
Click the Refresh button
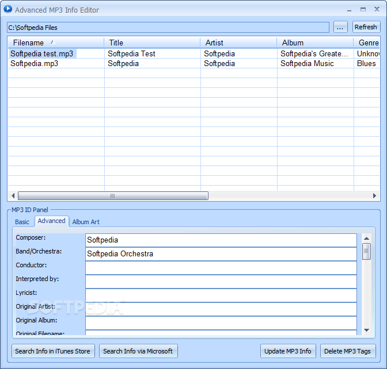tap(366, 27)
